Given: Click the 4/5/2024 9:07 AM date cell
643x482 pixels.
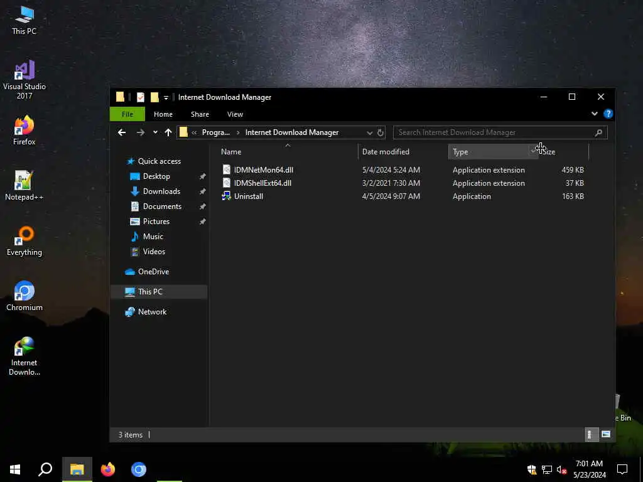Looking at the screenshot, I should coord(391,196).
